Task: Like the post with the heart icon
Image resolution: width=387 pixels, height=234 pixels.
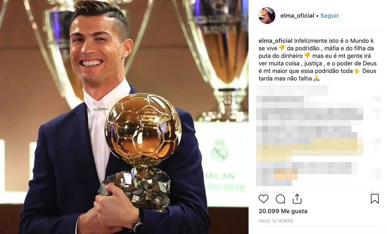Action: [x=263, y=199]
